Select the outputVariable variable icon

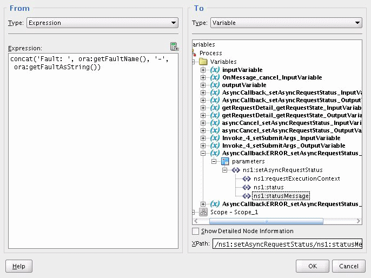tap(215, 85)
